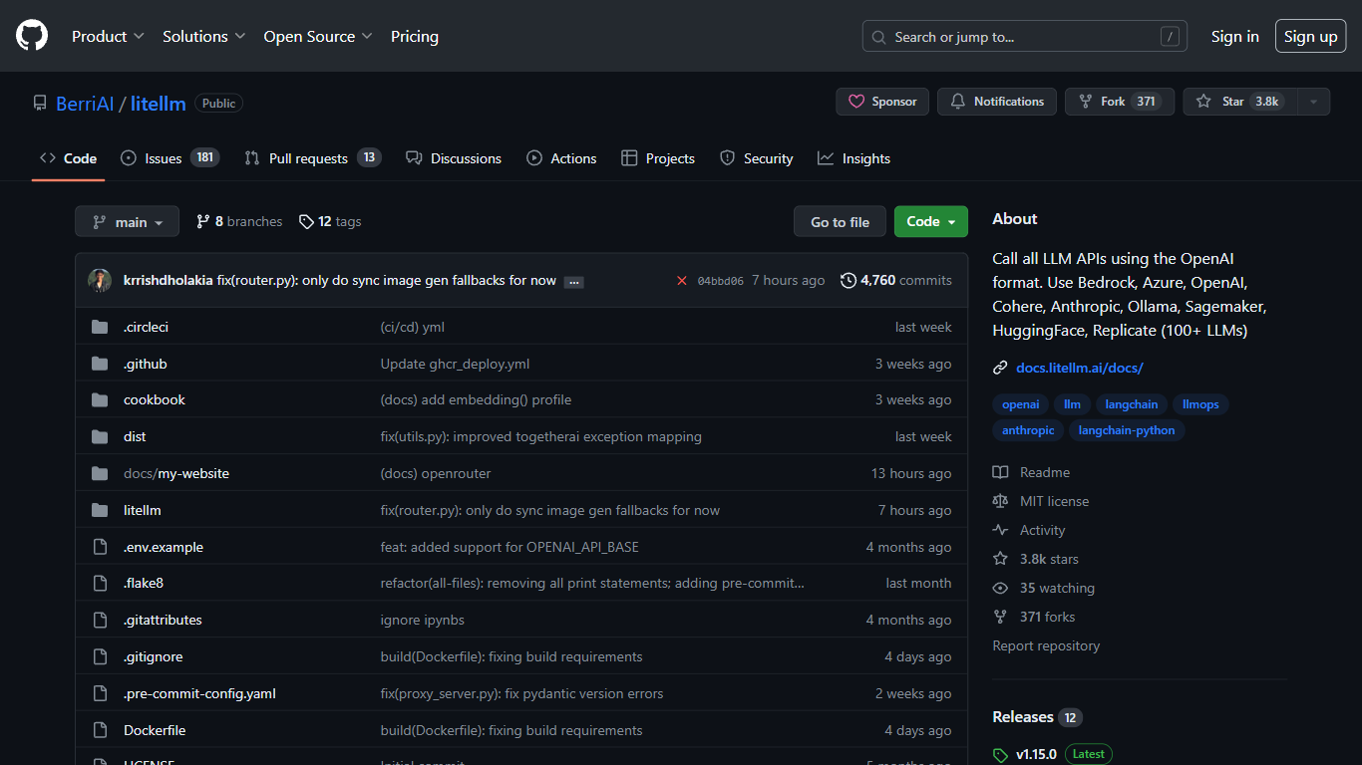The height and width of the screenshot is (765, 1362).
Task: Click the .circleci folder icon
Action: click(100, 327)
